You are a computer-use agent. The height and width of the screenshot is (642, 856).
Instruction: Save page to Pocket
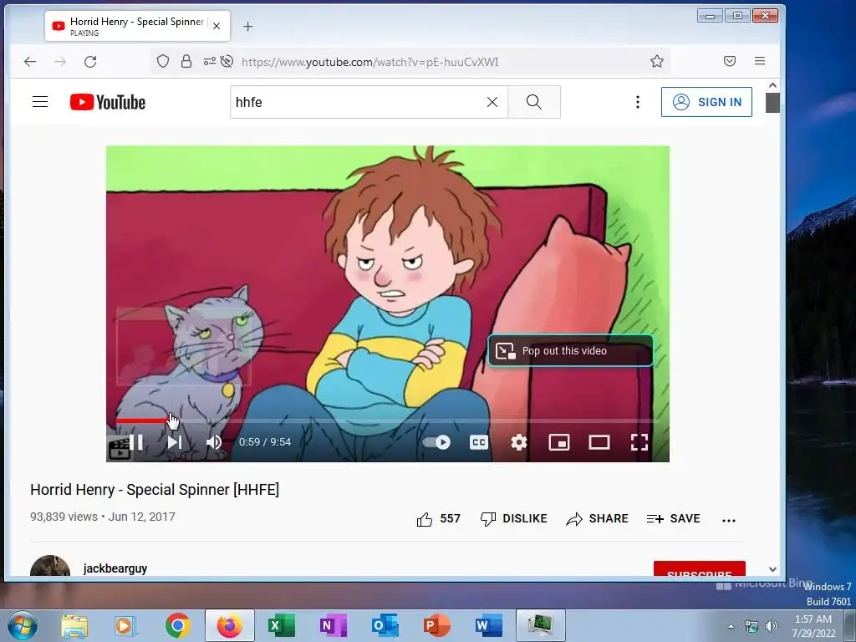[729, 61]
